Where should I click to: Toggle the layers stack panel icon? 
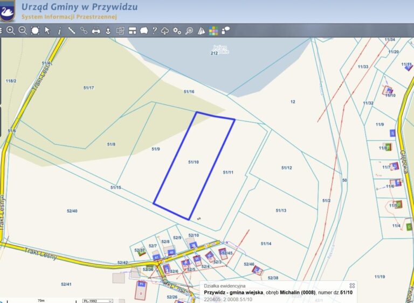(x=120, y=31)
